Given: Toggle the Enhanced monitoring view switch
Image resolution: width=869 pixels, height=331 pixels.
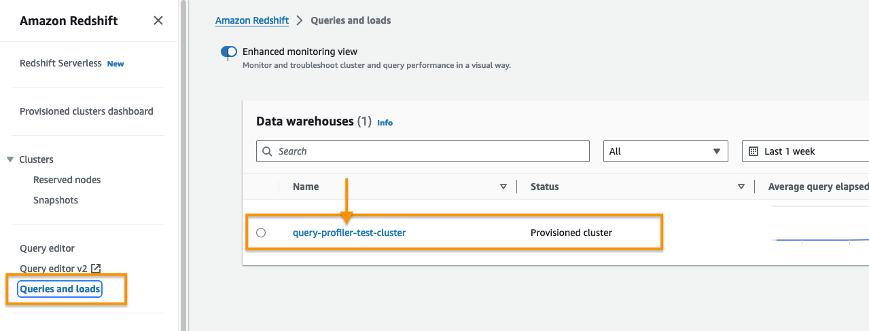Looking at the screenshot, I should (x=229, y=52).
